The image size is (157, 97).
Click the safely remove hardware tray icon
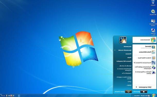[7, 96]
